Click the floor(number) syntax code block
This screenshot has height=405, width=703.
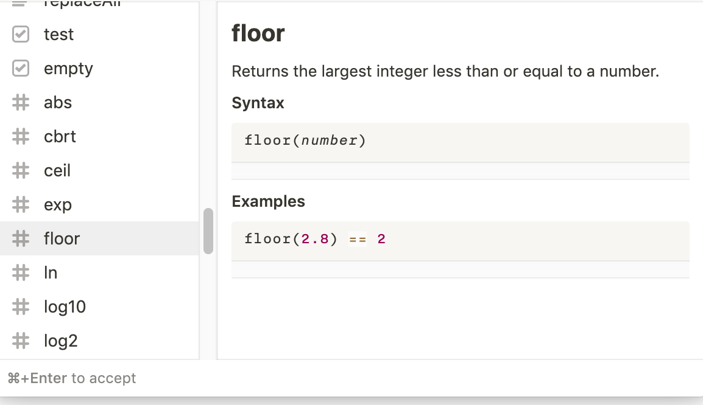tap(461, 143)
